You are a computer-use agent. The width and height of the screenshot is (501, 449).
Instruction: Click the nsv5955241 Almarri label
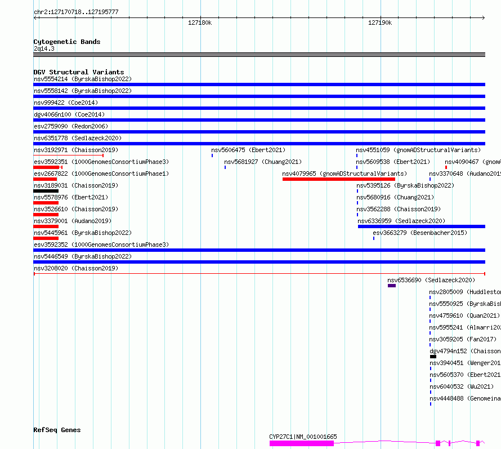click(x=465, y=327)
